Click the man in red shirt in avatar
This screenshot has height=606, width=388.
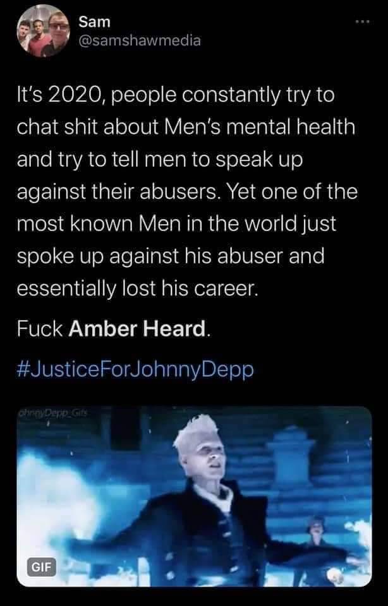pos(39,40)
